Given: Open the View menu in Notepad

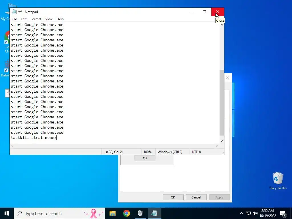Looking at the screenshot, I should pyautogui.click(x=49, y=19).
